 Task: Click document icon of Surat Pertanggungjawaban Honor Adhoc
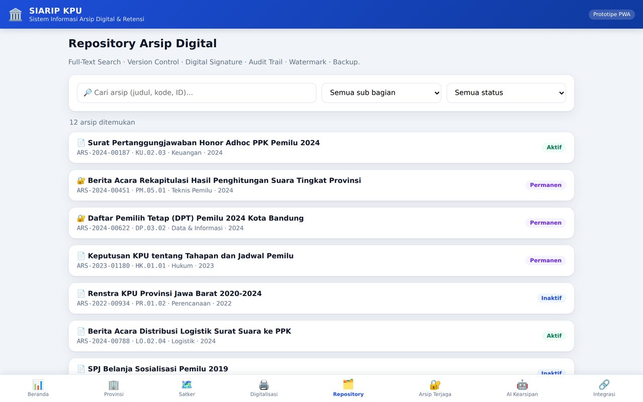point(81,143)
